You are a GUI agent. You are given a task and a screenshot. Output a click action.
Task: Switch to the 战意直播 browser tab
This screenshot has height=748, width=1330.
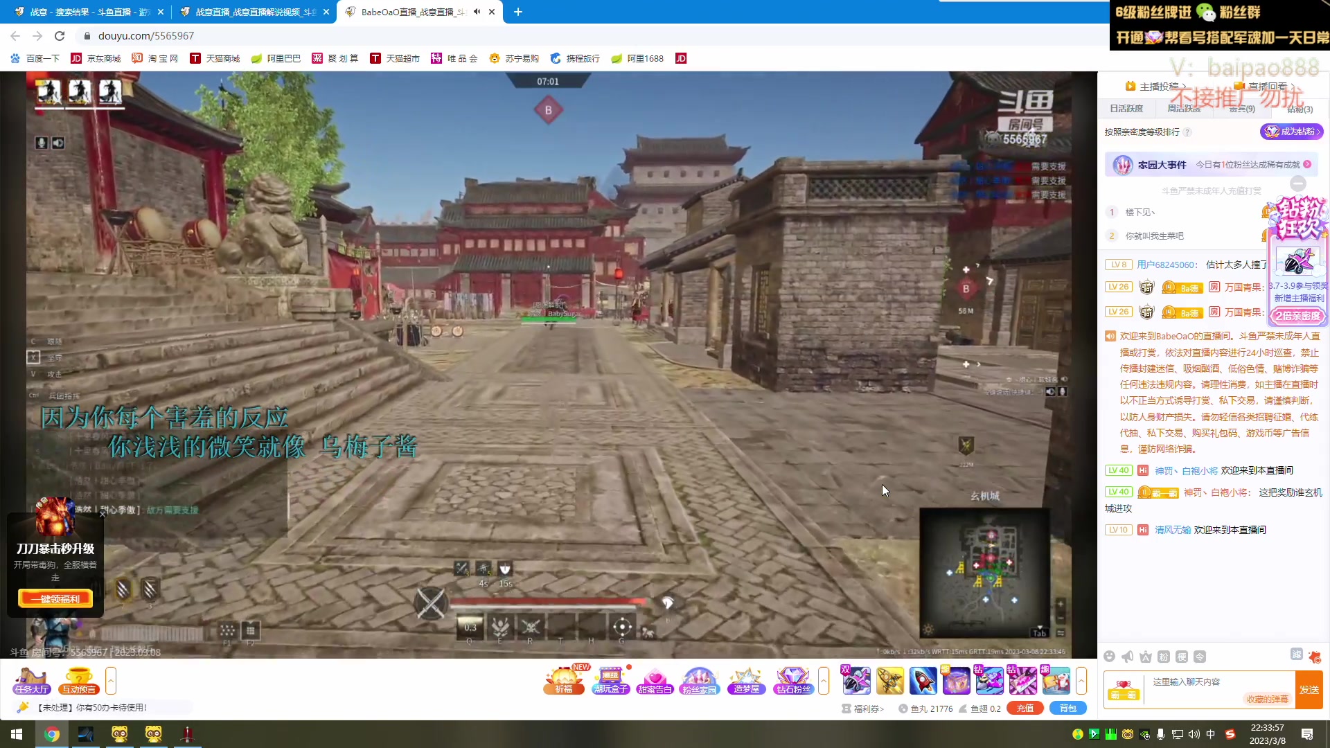pyautogui.click(x=254, y=12)
